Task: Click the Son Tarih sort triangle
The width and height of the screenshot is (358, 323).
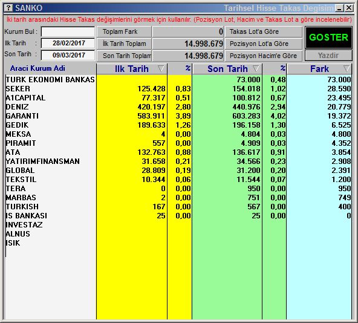Action: pyautogui.click(x=256, y=68)
